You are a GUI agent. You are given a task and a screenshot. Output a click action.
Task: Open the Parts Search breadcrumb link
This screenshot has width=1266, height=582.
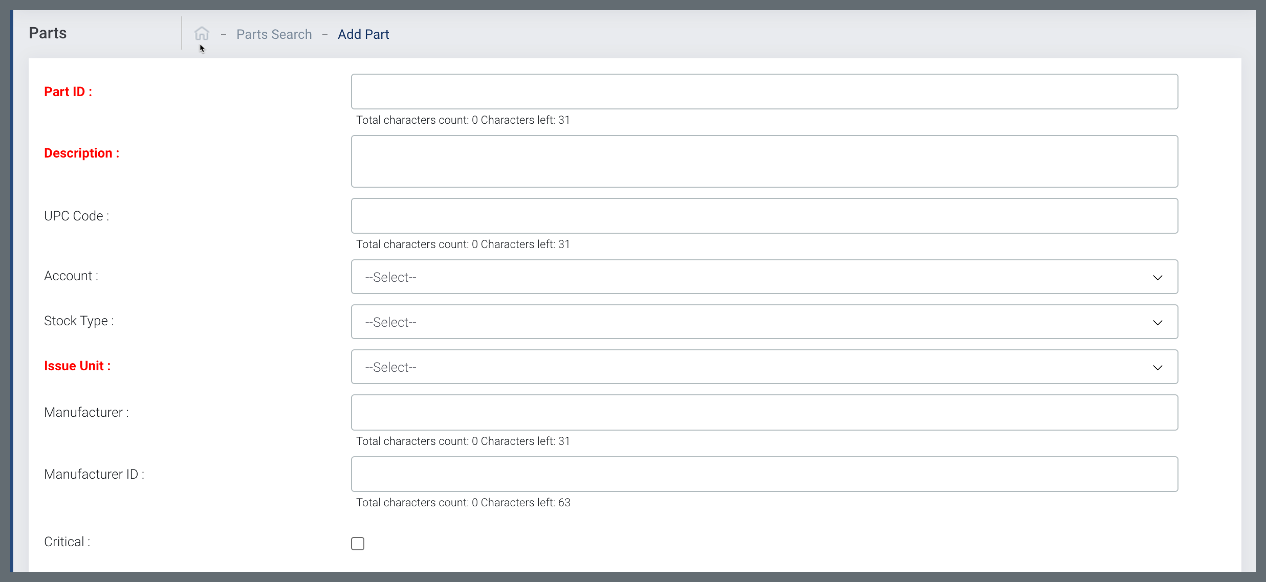pos(274,34)
